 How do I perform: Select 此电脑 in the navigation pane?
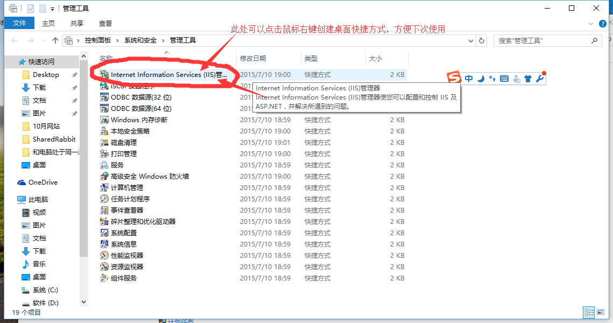click(38, 199)
